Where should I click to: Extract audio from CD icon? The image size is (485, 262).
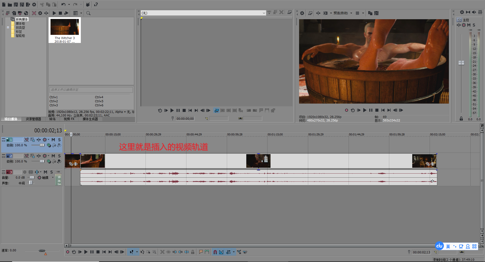click(26, 13)
